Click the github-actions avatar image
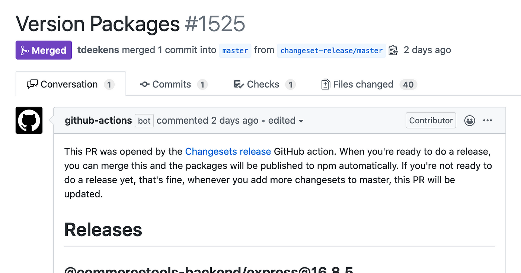 click(x=29, y=120)
